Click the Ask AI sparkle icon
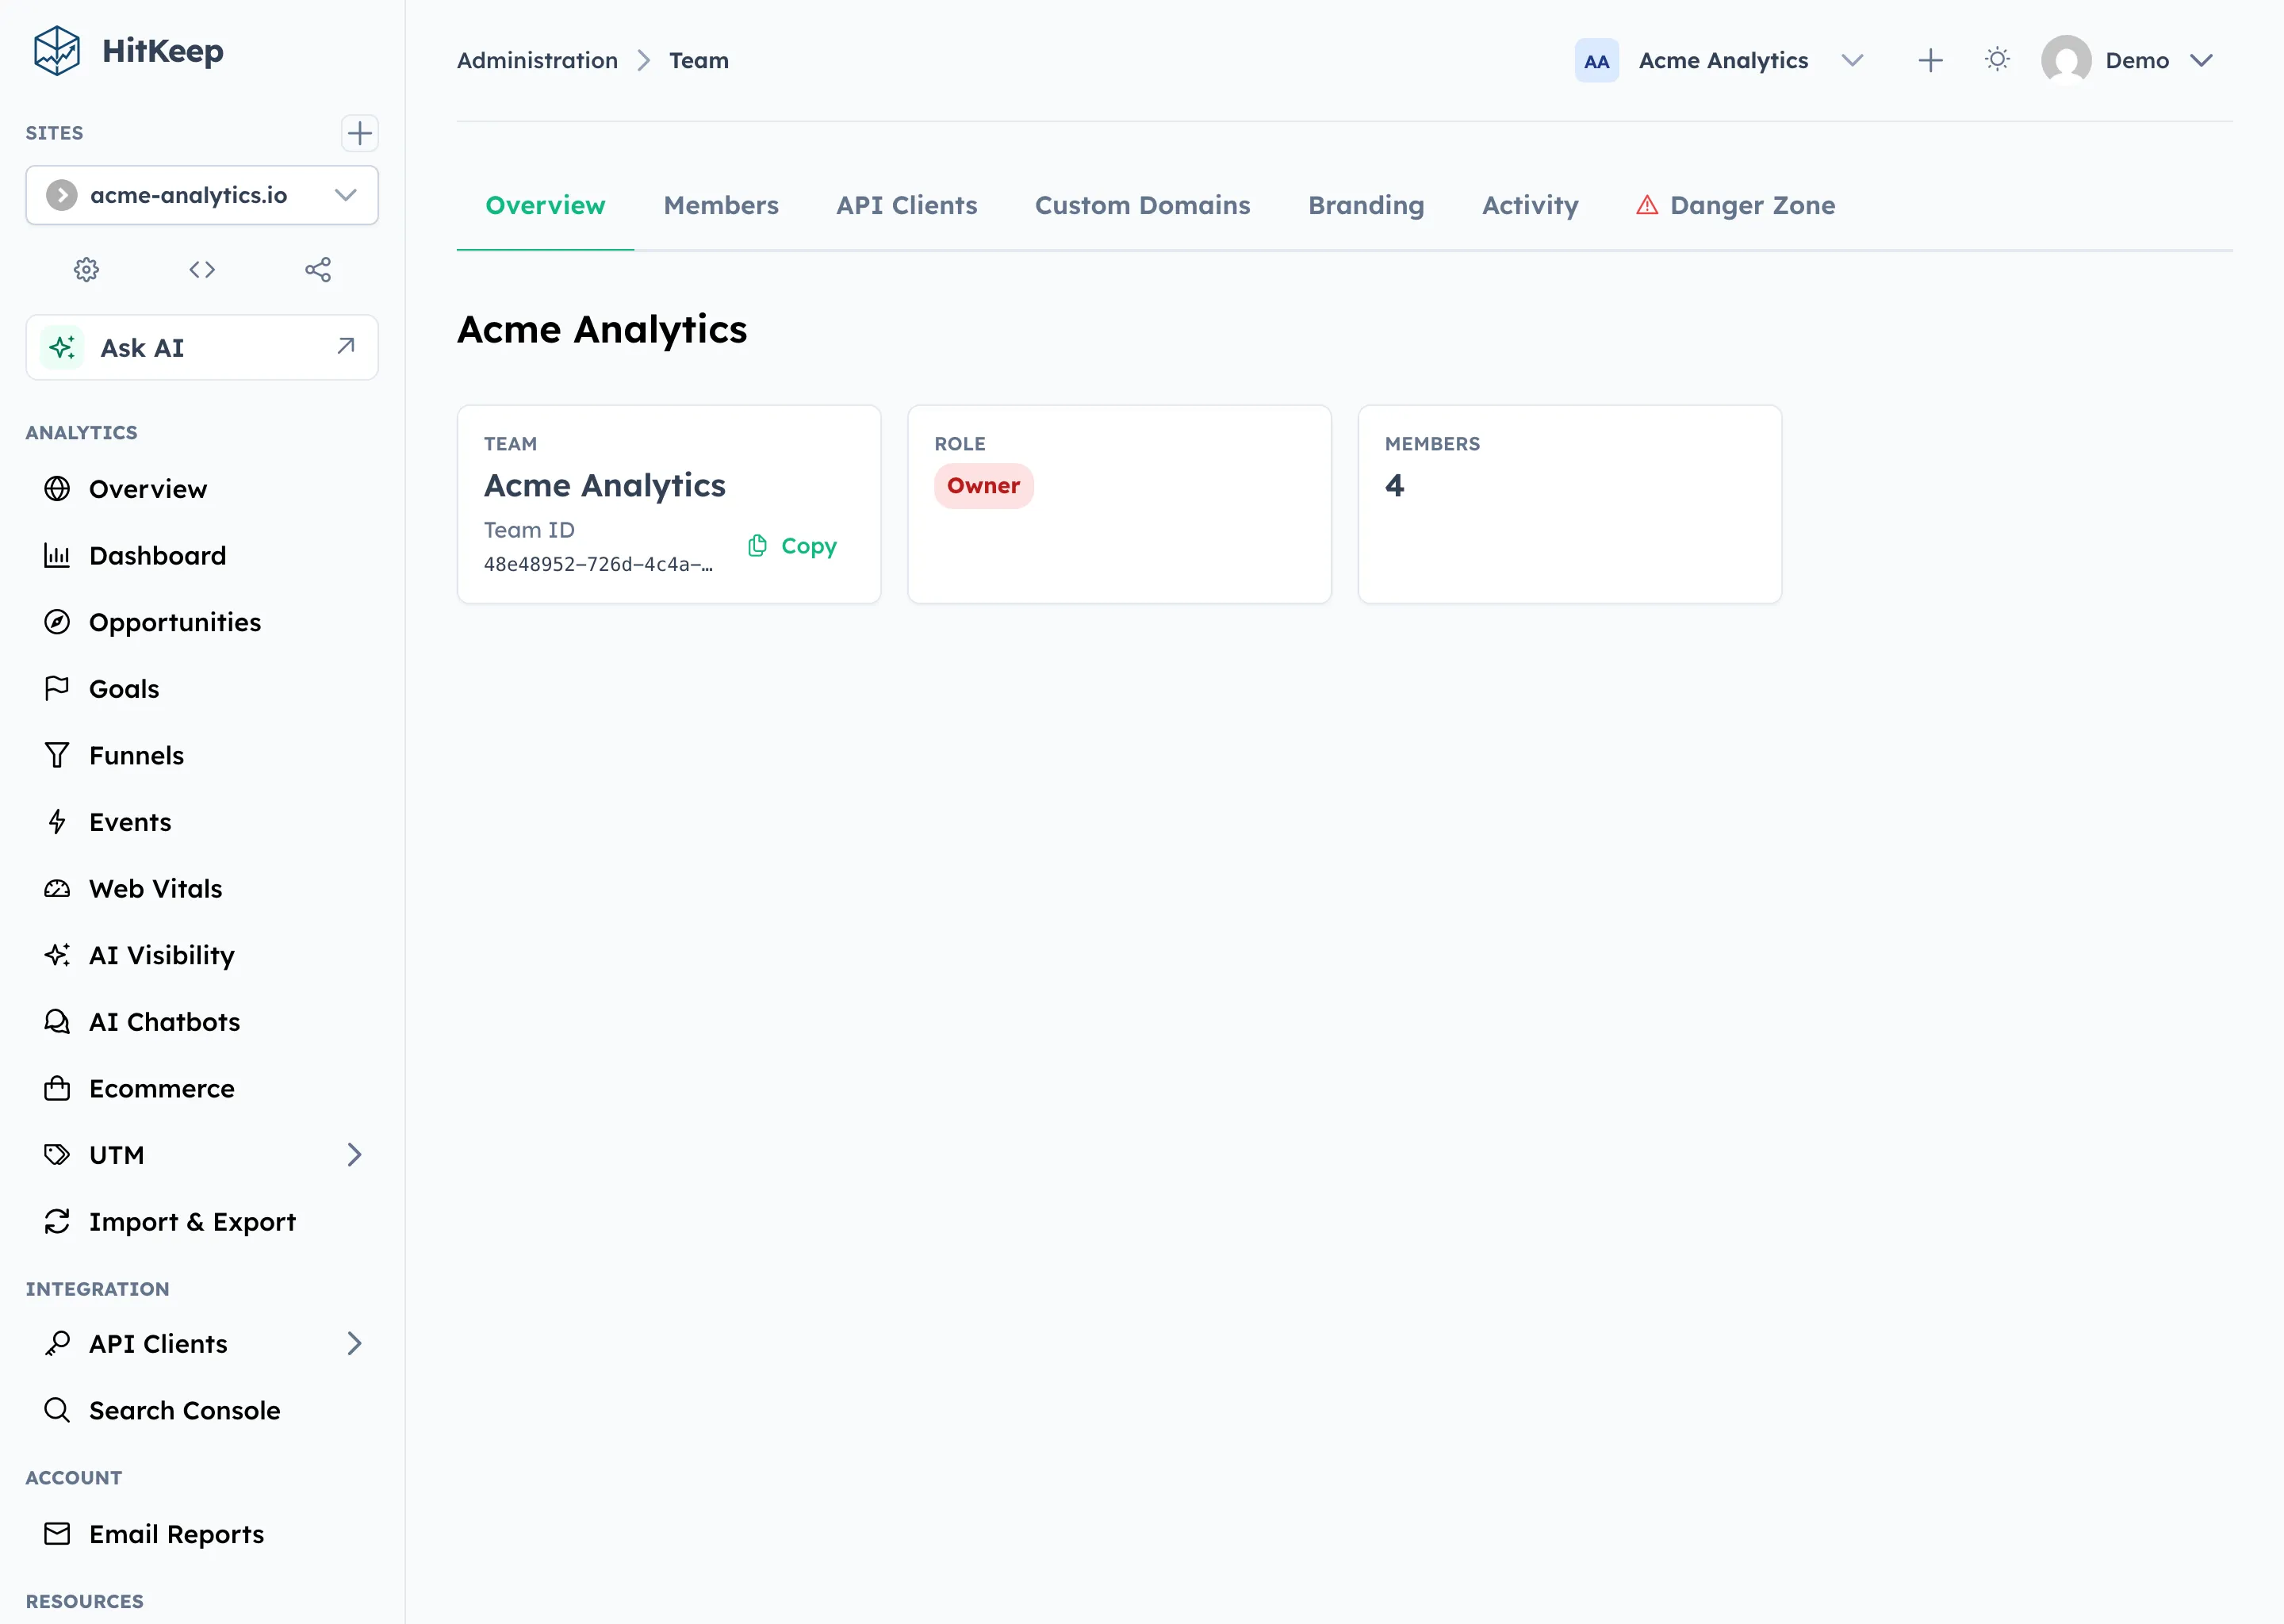Image resolution: width=2284 pixels, height=1624 pixels. (x=62, y=347)
